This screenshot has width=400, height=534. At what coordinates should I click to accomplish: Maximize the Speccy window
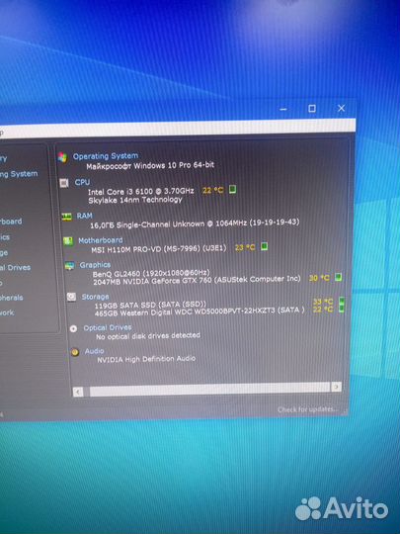tap(312, 109)
